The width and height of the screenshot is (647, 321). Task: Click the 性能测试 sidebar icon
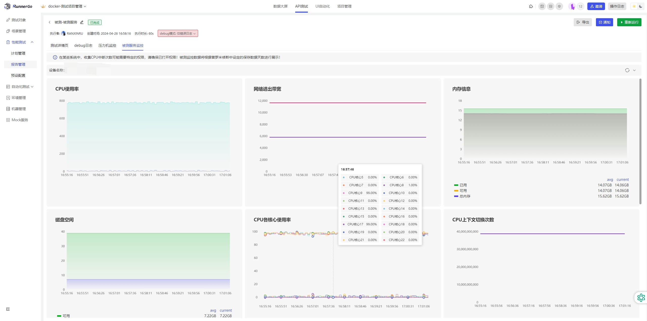(x=8, y=42)
